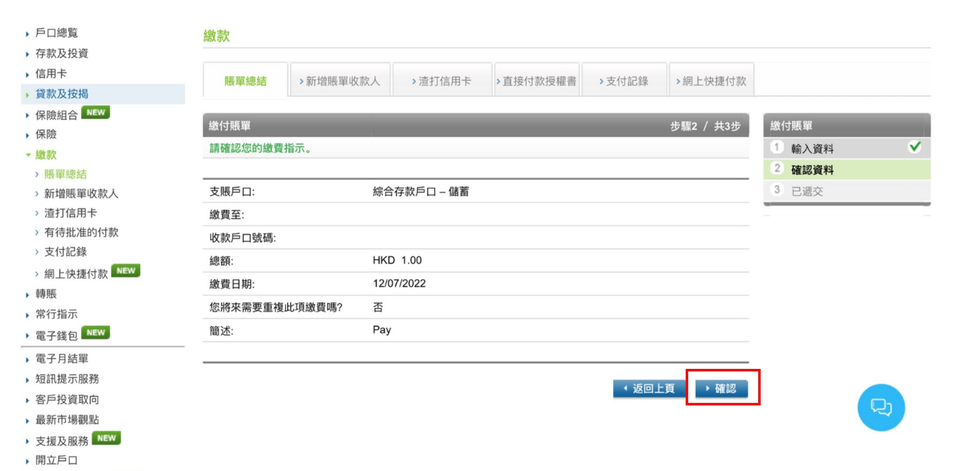
Task: Expand the 轉賬 sidebar section
Action: click(x=46, y=294)
